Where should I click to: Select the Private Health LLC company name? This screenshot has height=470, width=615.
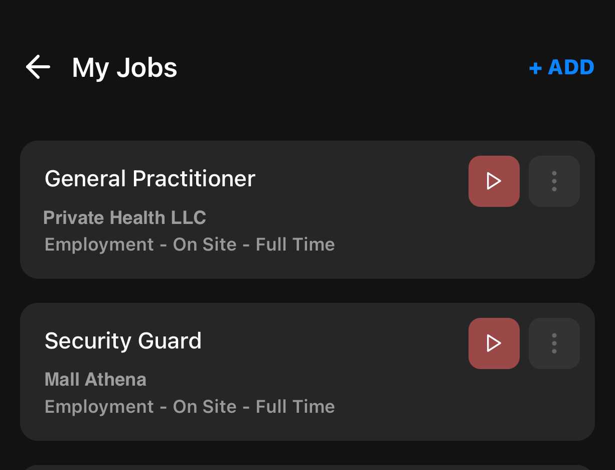pyautogui.click(x=125, y=217)
